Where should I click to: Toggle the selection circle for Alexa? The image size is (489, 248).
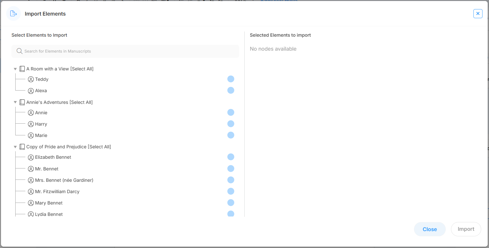point(231,90)
